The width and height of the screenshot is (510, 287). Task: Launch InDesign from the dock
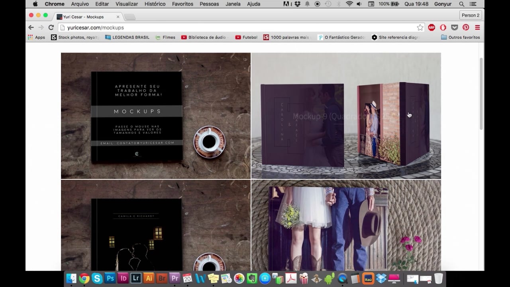pyautogui.click(x=123, y=278)
